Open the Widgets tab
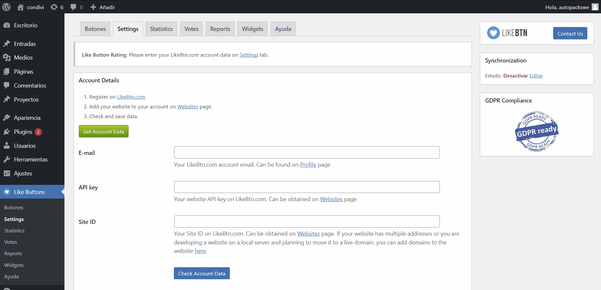The width and height of the screenshot is (601, 290). [x=252, y=29]
